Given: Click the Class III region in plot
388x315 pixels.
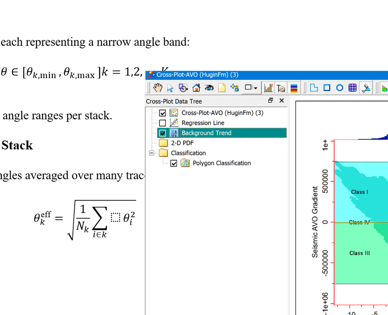Looking at the screenshot, I should pyautogui.click(x=359, y=253).
